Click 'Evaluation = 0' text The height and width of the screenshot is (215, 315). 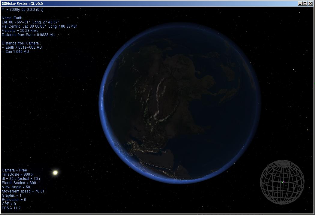[x=14, y=200]
